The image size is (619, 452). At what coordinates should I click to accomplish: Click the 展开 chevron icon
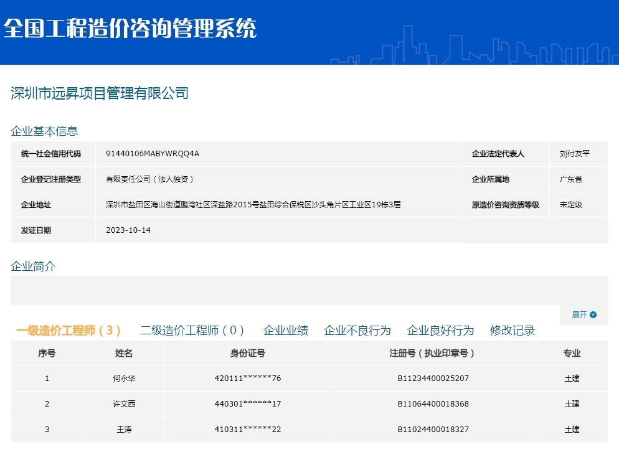point(593,314)
